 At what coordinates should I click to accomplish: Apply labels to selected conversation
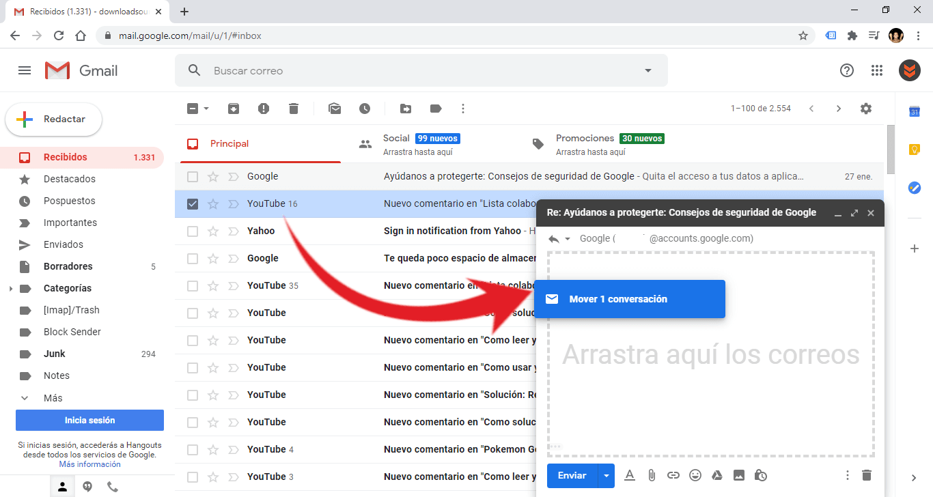click(x=436, y=109)
